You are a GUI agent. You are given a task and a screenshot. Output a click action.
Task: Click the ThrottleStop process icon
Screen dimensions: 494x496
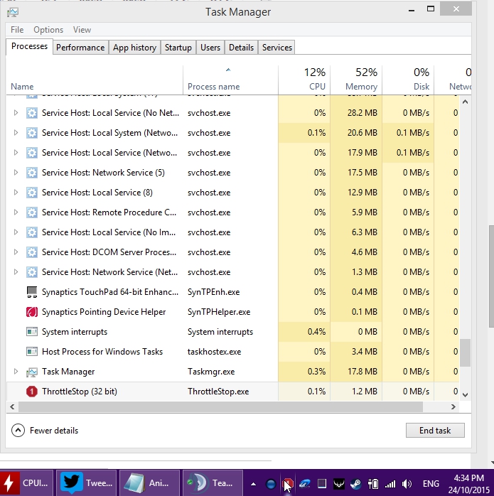32,392
